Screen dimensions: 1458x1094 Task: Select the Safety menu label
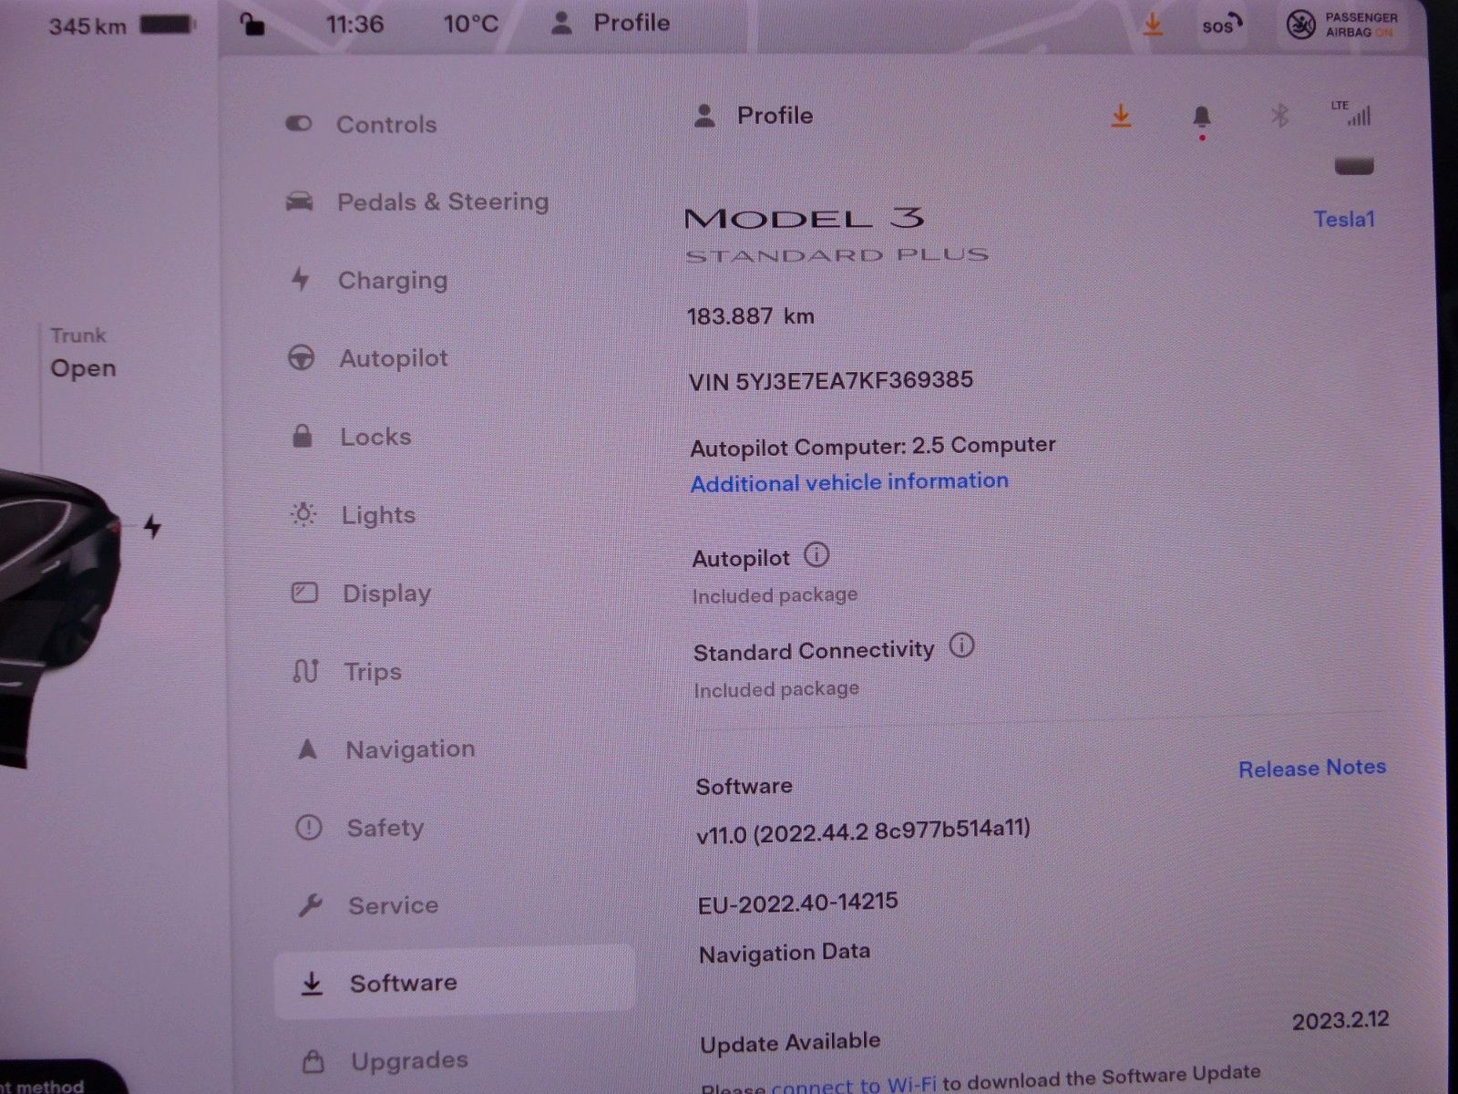point(385,828)
